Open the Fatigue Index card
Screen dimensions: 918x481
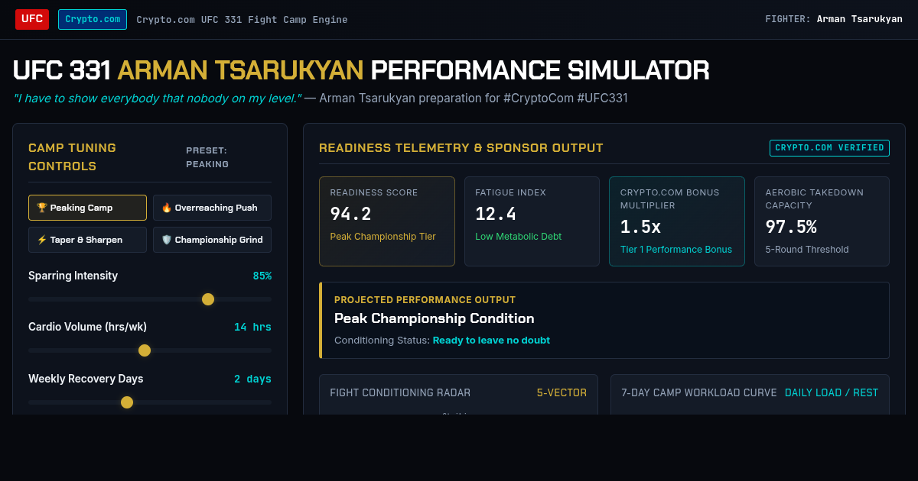(x=532, y=221)
